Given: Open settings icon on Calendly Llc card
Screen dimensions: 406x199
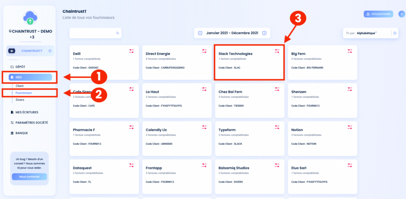Looking at the screenshot, I should [x=204, y=127].
